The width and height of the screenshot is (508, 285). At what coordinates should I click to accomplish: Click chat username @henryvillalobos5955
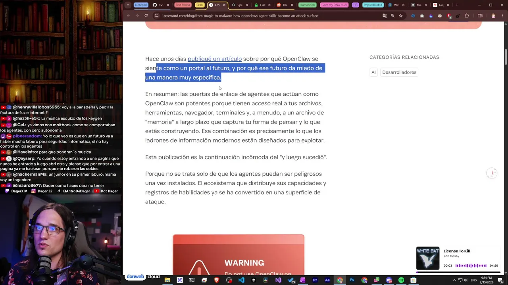tap(37, 107)
